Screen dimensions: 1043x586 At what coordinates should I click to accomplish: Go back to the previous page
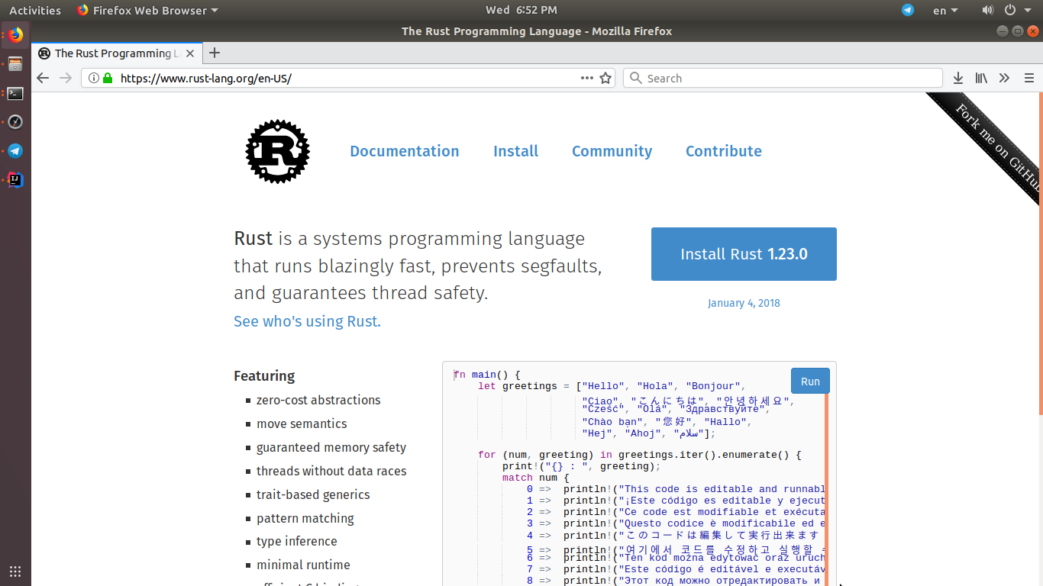click(43, 78)
